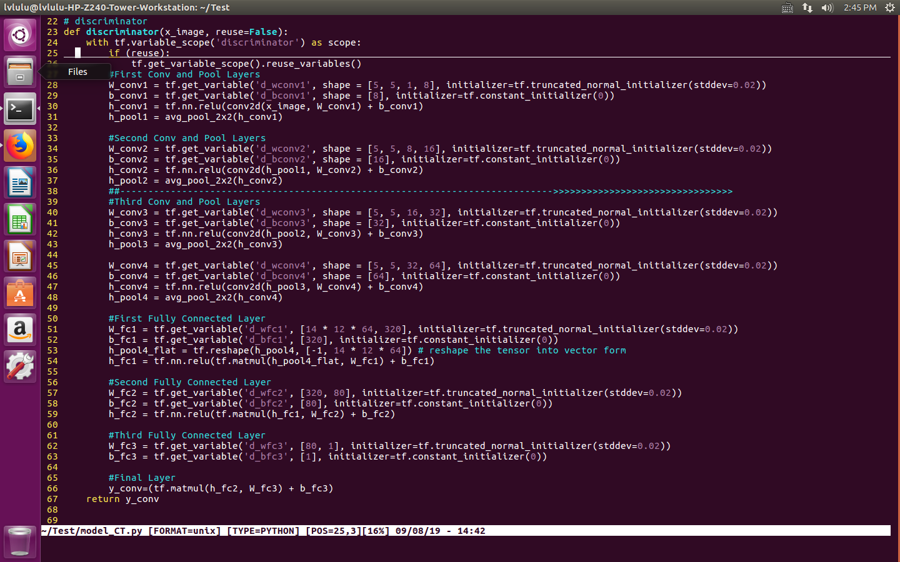The image size is (900, 562).
Task: Open LibreOffice Impress from launcher
Action: point(20,257)
